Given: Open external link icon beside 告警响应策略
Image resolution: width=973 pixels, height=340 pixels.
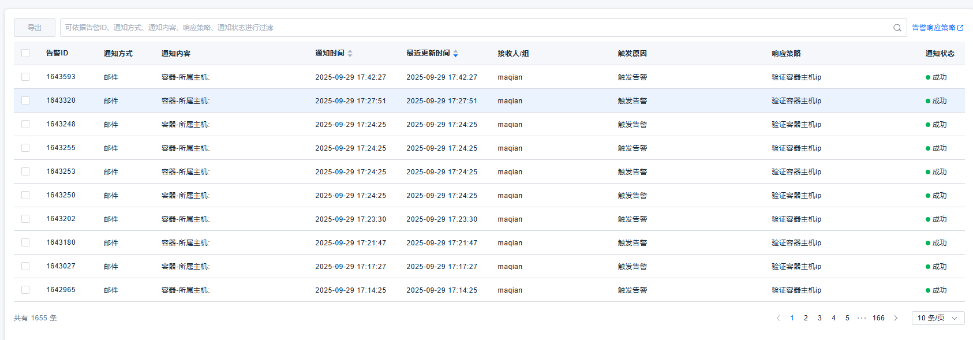Looking at the screenshot, I should pos(960,28).
